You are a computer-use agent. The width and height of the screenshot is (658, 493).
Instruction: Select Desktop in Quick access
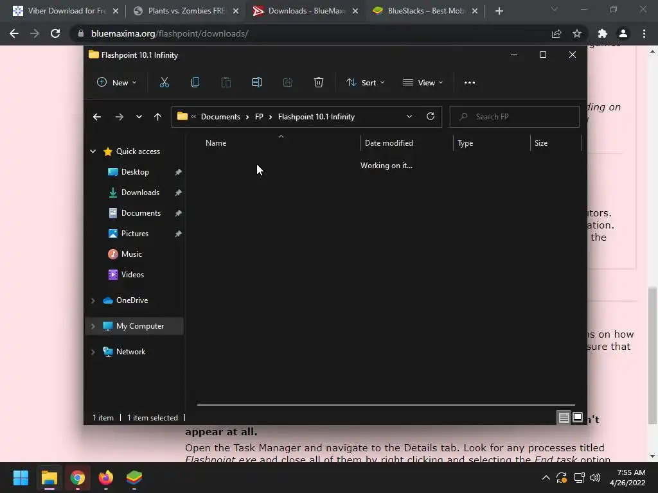(x=135, y=172)
